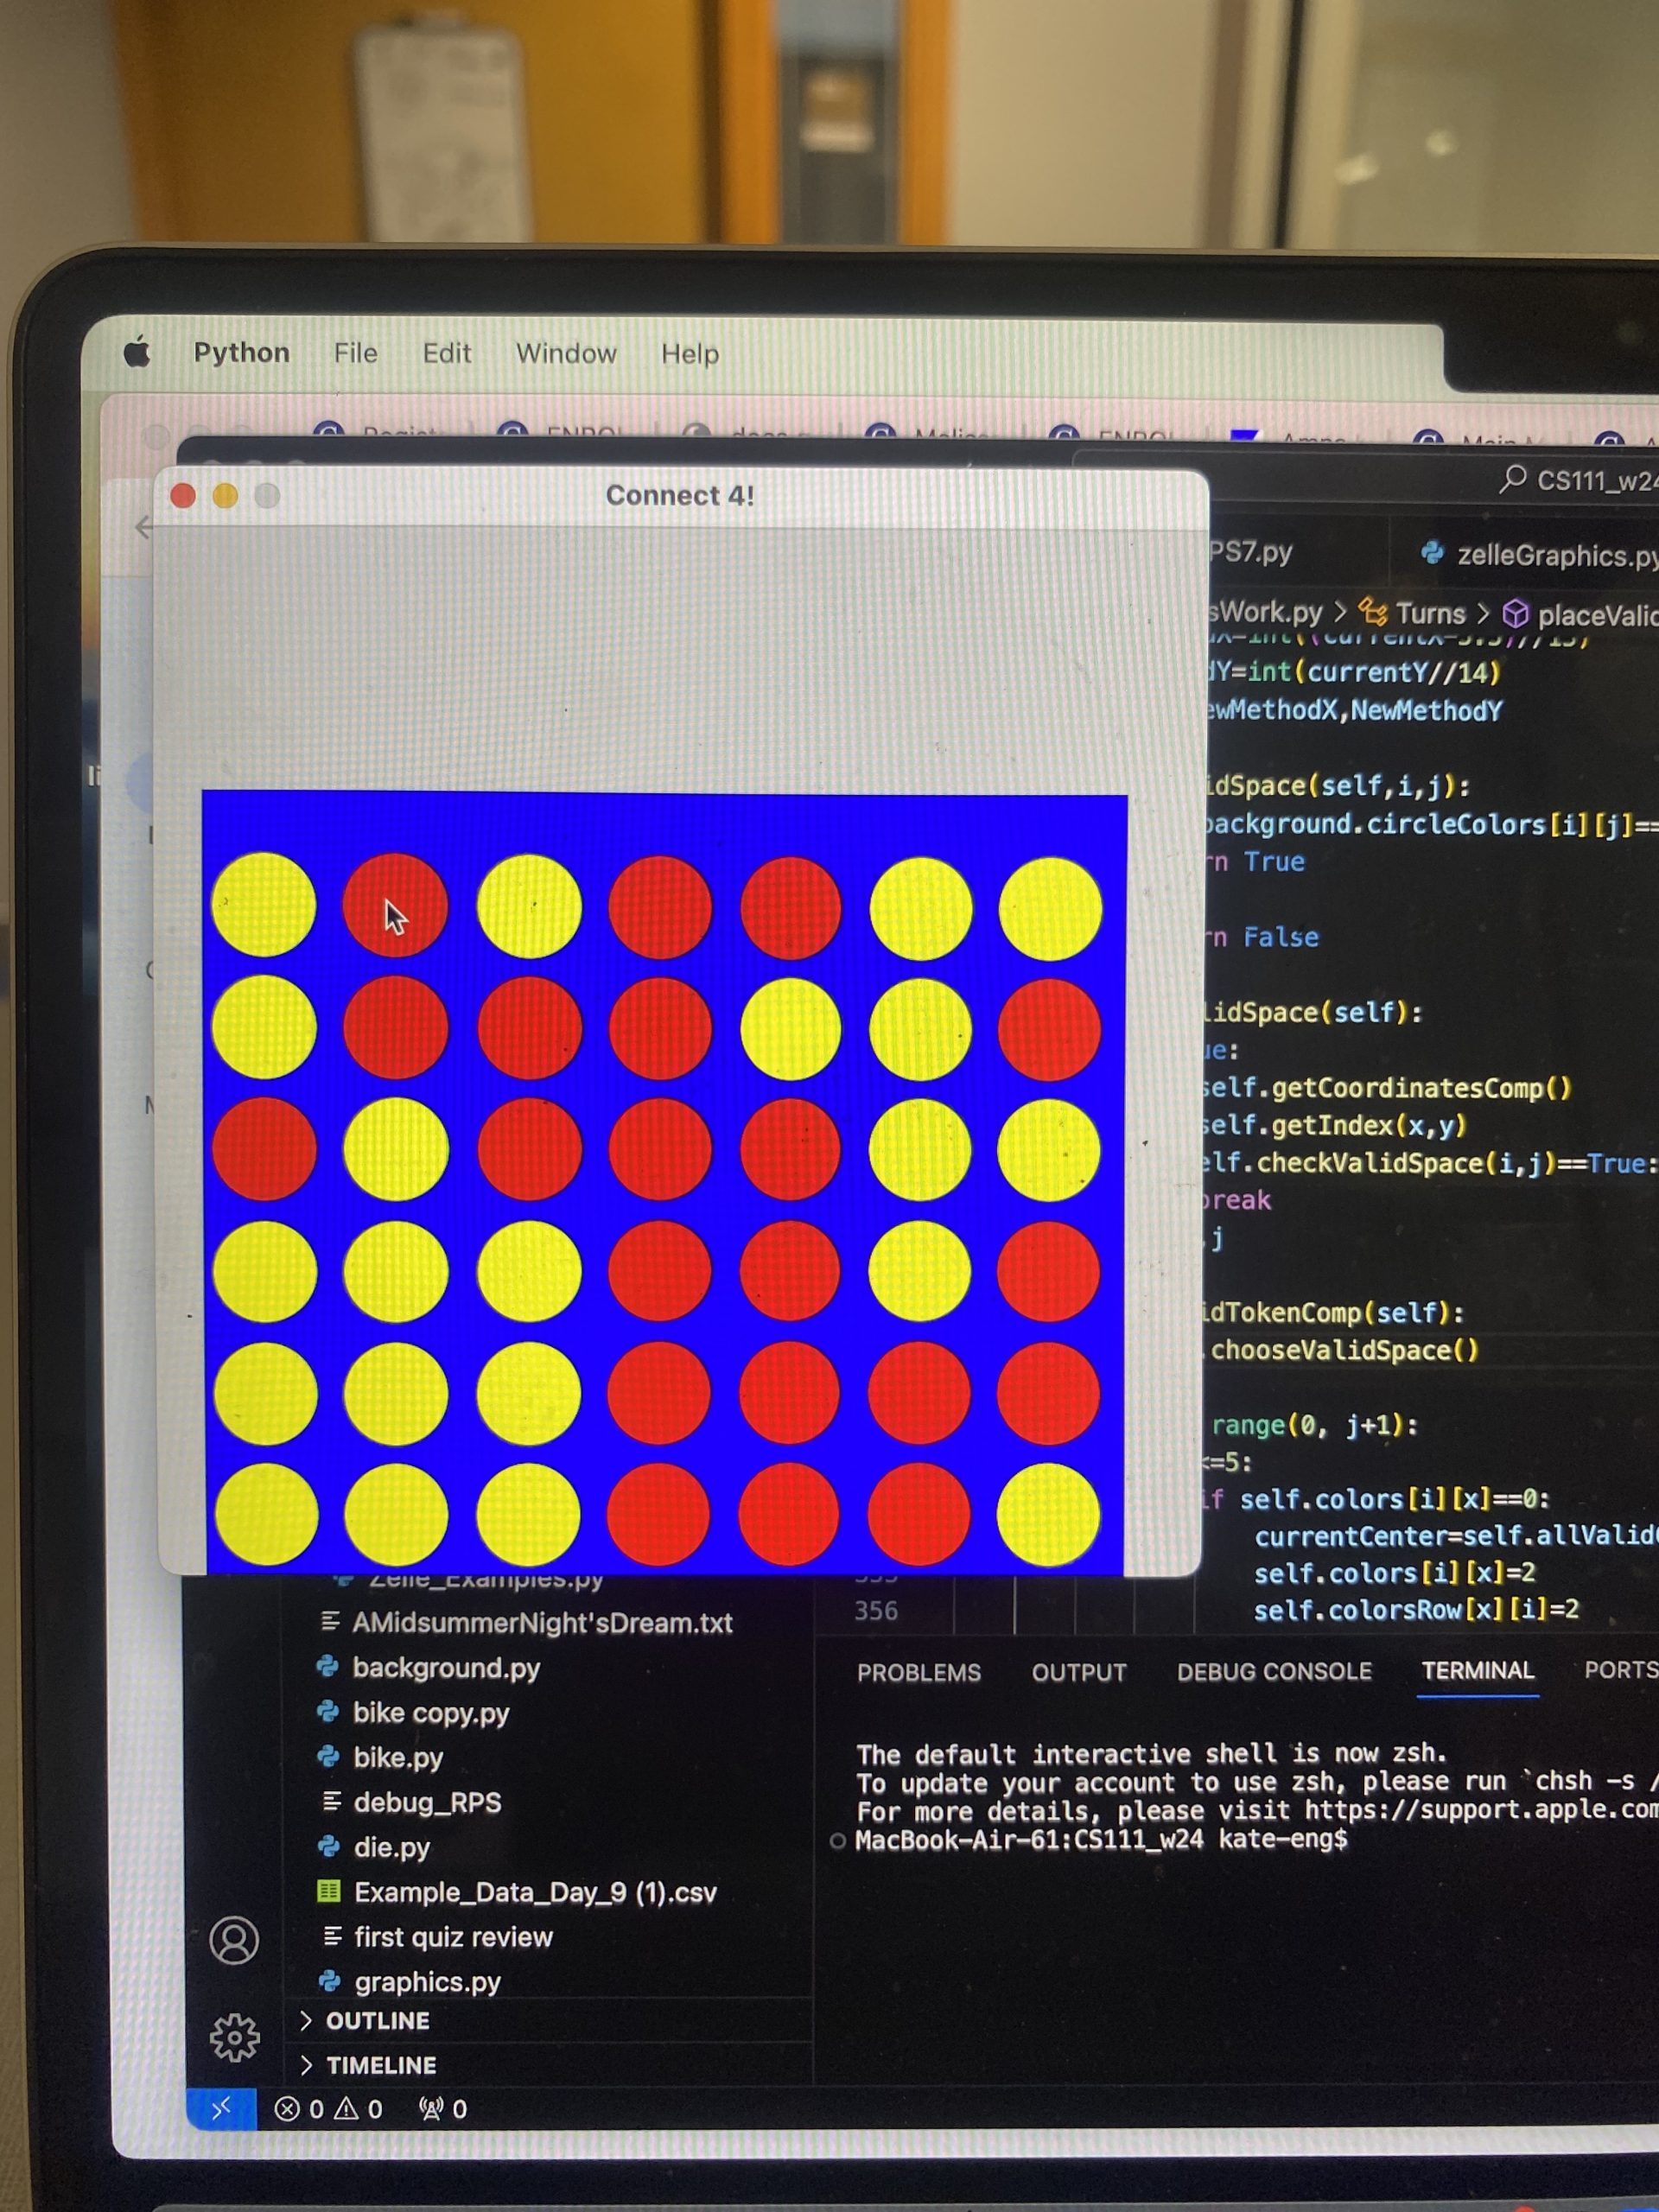Click the ports forwarded status bar item
Viewport: 1659px width, 2212px height.
[x=443, y=2109]
